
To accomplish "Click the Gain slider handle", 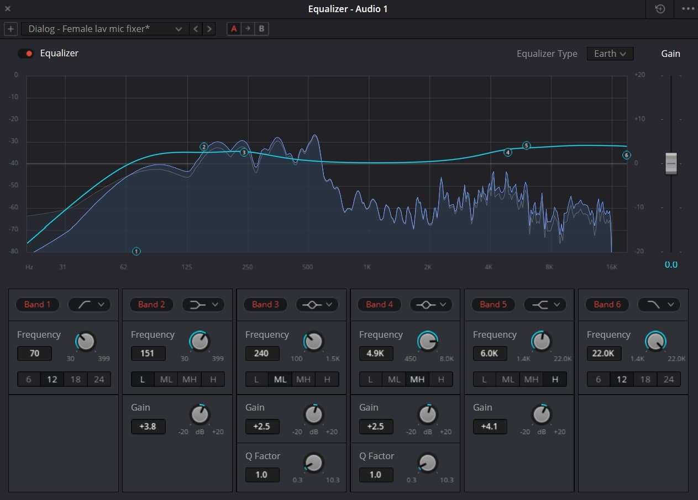I will pos(670,163).
